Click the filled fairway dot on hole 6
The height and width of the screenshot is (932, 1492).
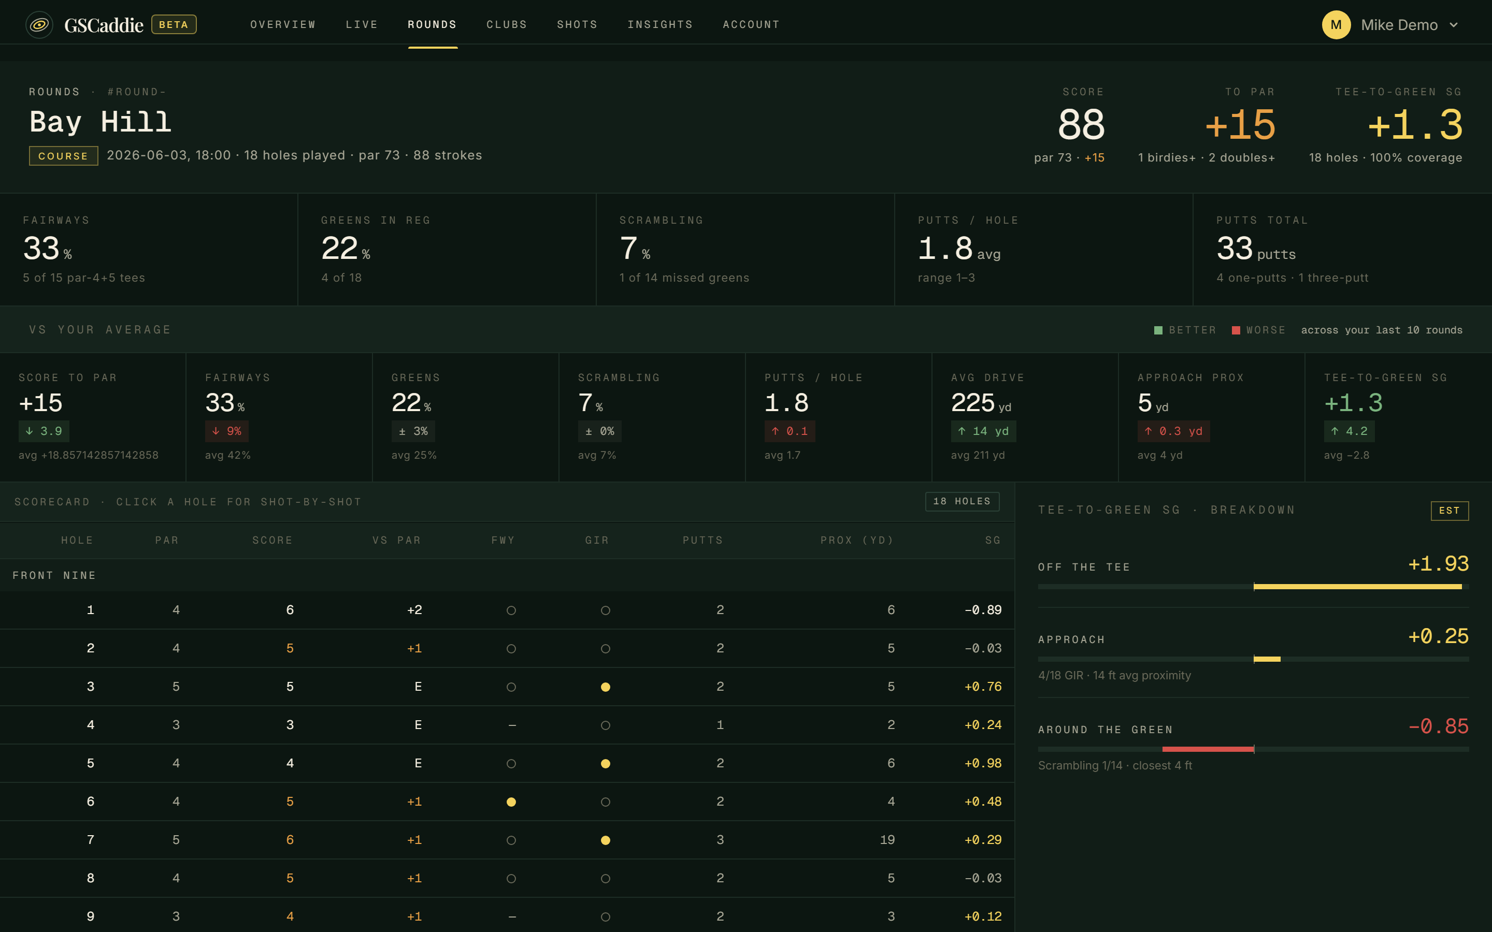(x=511, y=802)
